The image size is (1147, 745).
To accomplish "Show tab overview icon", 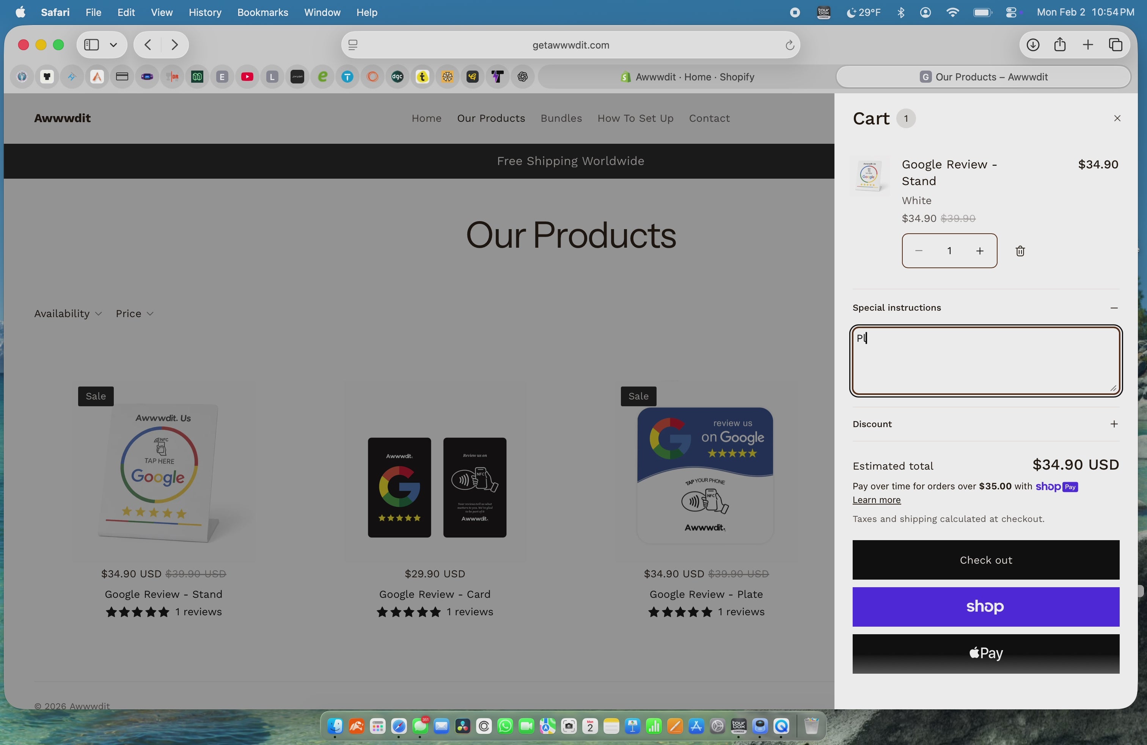I will (x=1115, y=45).
